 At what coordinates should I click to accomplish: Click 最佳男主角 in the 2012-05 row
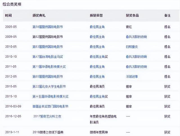point(97,76)
